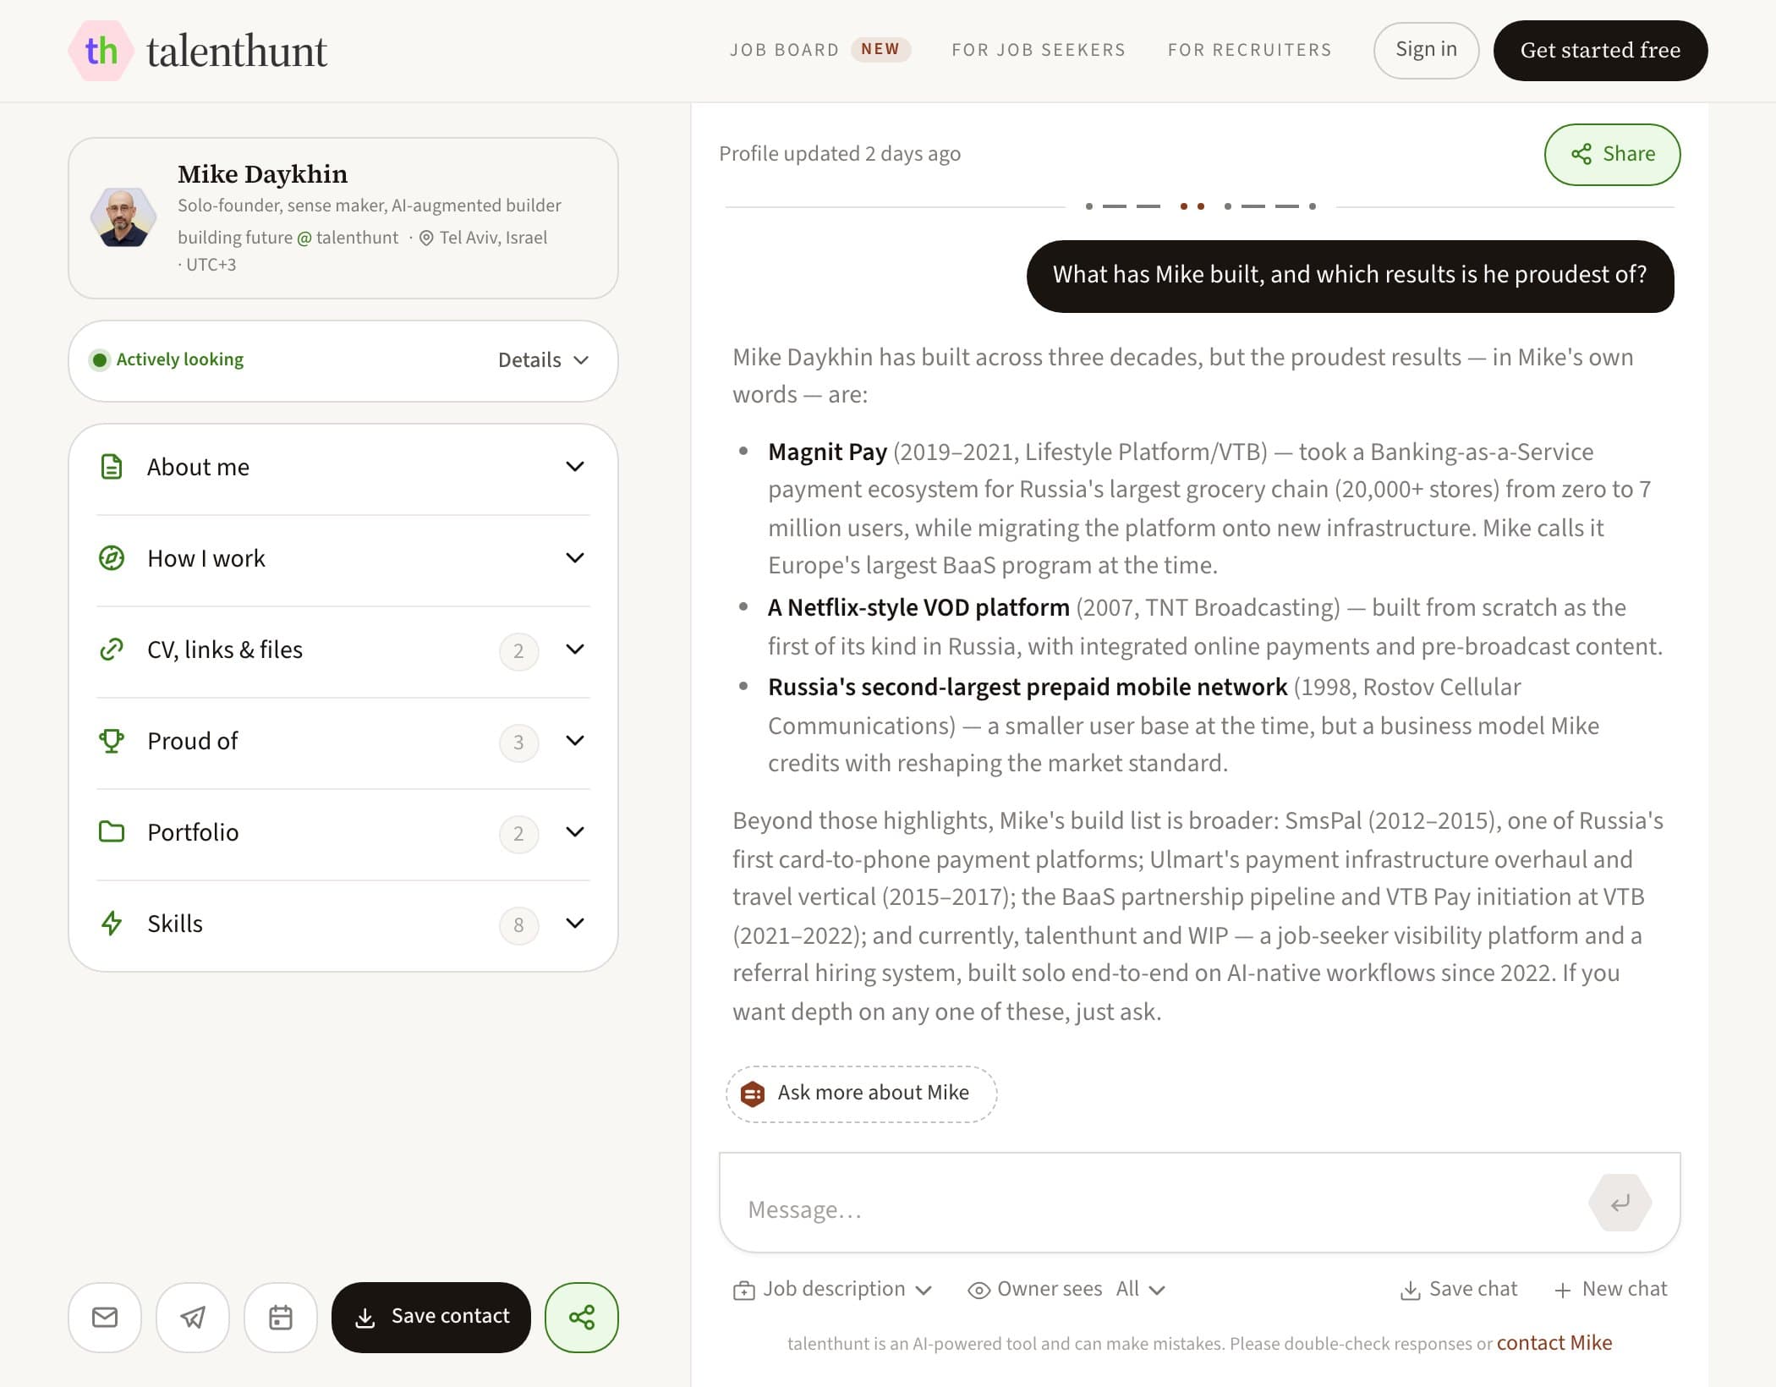
Task: Open For Recruiters in navigation
Action: (1250, 50)
